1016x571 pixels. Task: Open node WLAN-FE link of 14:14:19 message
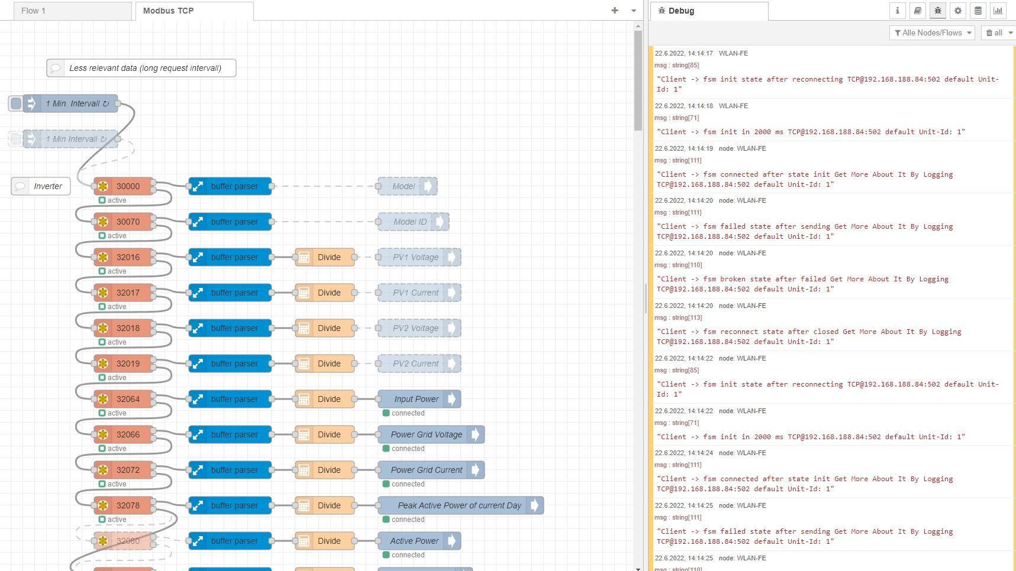[742, 148]
